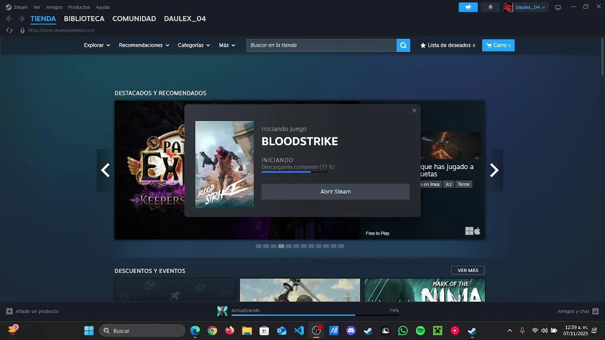The height and width of the screenshot is (340, 605).
Task: Select the highlighted fourth carousel page dot
Action: click(281, 246)
